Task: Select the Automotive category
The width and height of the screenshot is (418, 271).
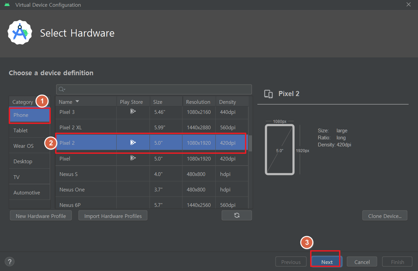Action: click(30, 192)
